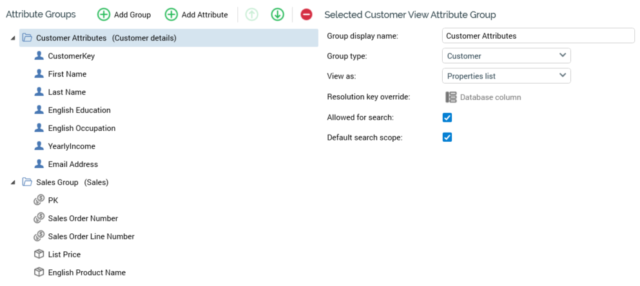Select the Email Address attribute

point(73,164)
